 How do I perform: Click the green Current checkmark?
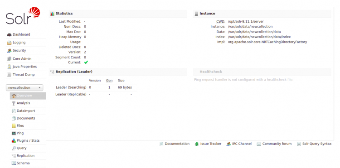click(x=86, y=62)
